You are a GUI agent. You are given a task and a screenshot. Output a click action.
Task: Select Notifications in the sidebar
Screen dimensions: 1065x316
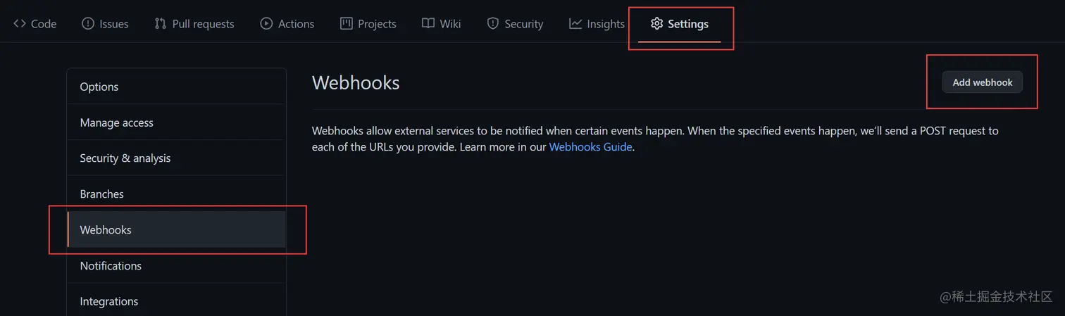(x=176, y=266)
